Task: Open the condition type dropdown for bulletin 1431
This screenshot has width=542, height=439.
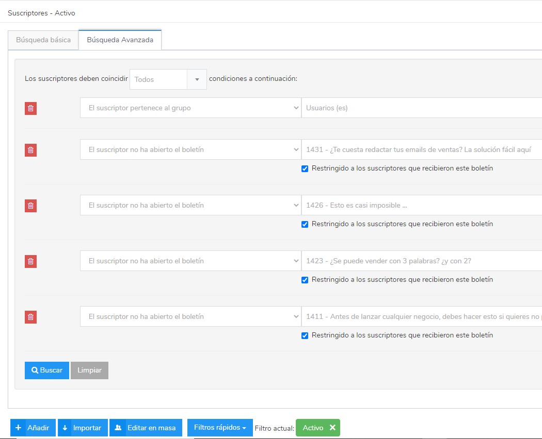Action: tap(190, 149)
